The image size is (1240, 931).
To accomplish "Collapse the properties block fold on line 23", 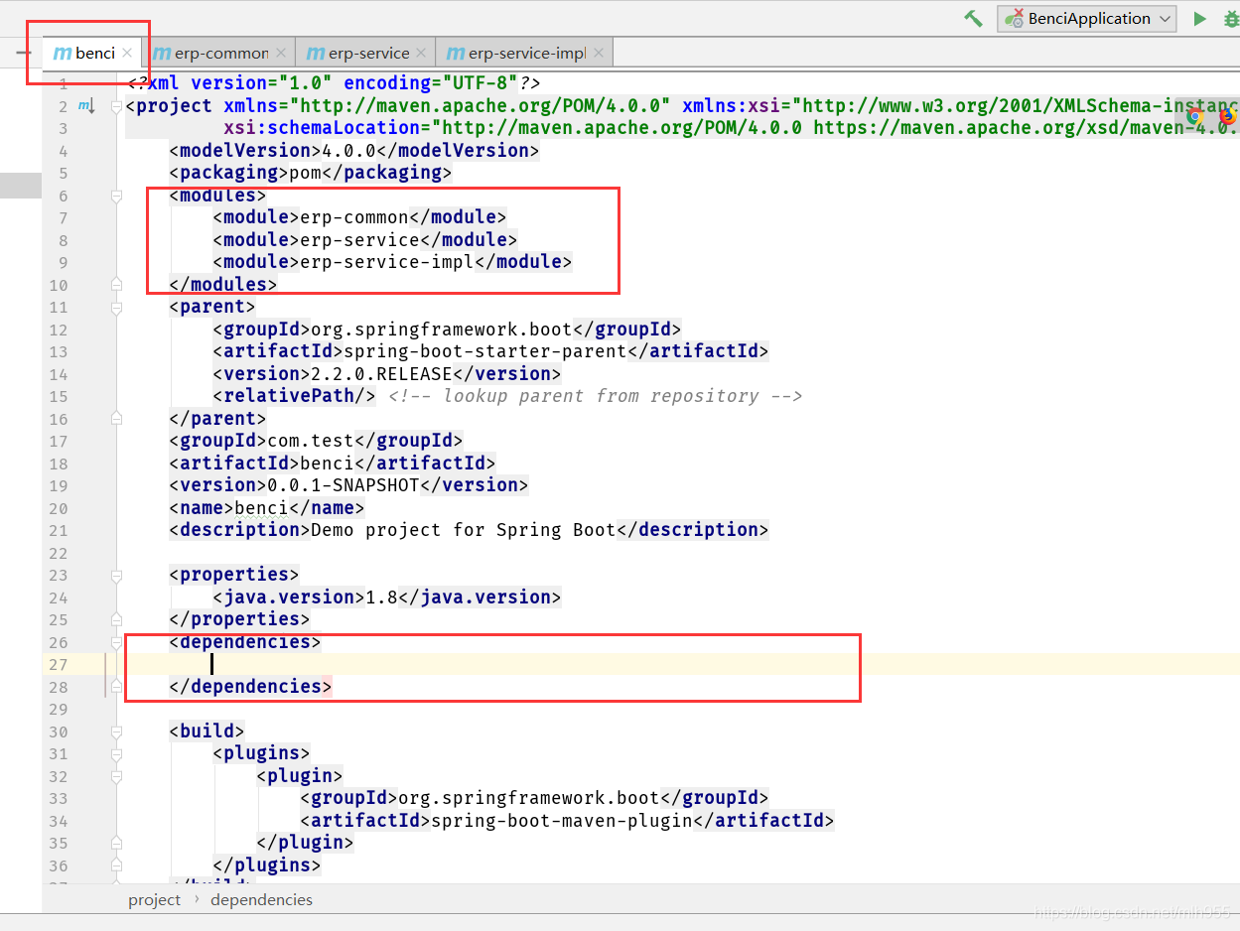I will click(x=117, y=576).
